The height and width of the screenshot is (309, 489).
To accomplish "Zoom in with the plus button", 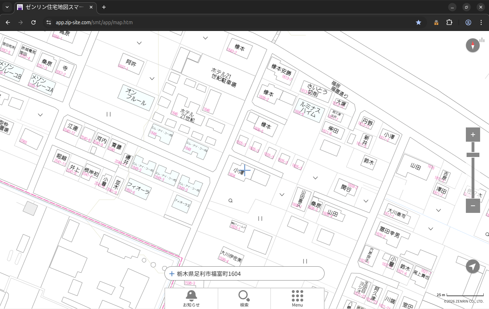I will pos(473,135).
